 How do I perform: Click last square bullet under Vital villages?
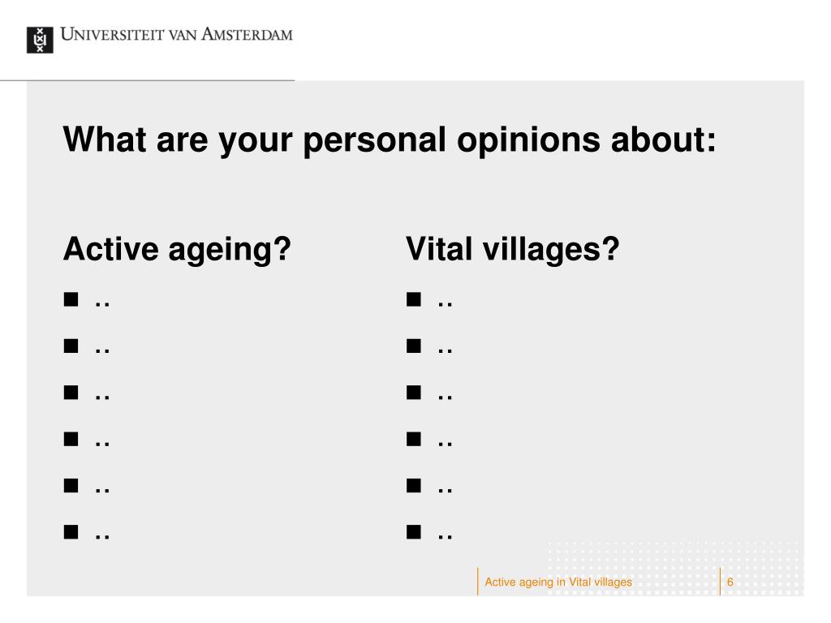(x=414, y=532)
